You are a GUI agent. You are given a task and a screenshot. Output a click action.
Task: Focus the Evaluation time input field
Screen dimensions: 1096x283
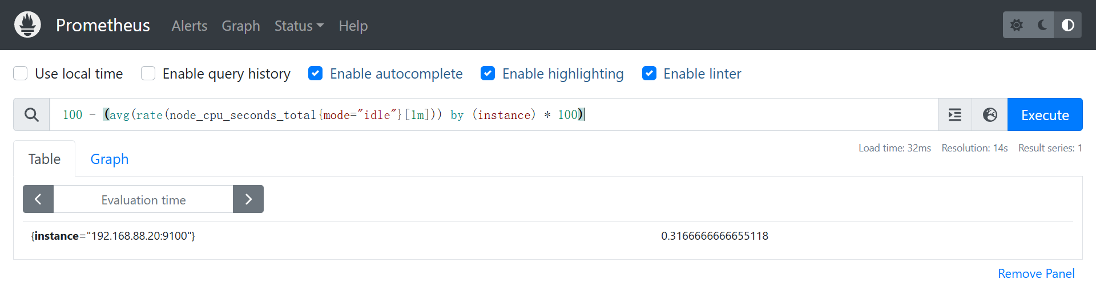click(x=143, y=200)
